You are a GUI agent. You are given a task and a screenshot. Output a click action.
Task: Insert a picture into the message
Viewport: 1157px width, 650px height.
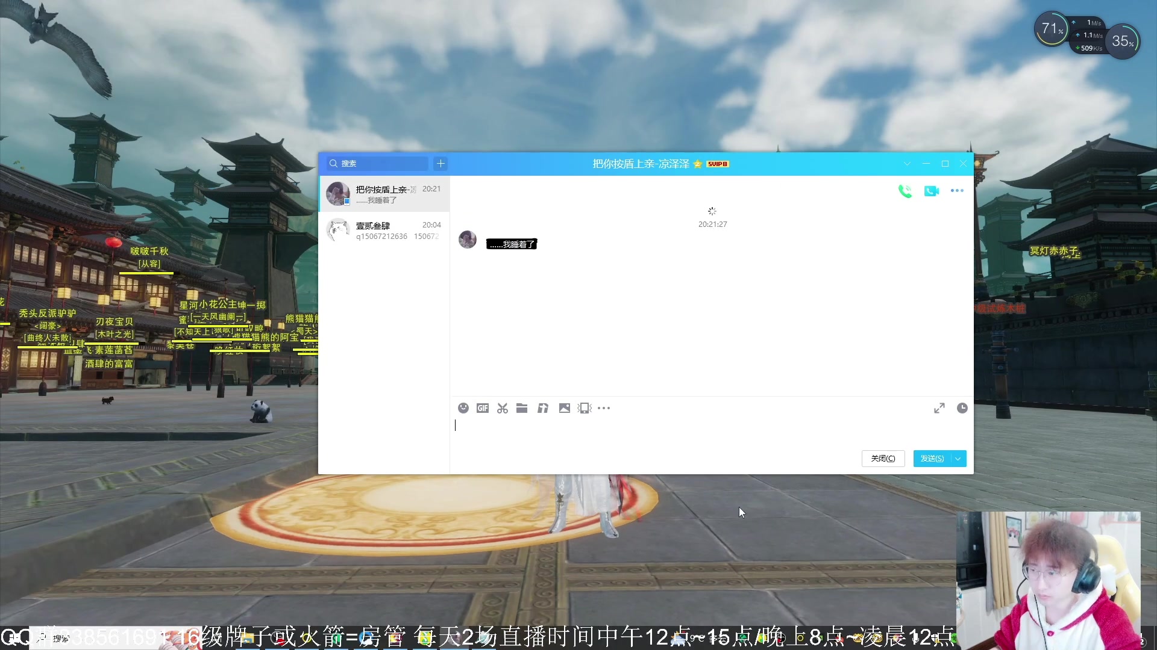click(565, 408)
